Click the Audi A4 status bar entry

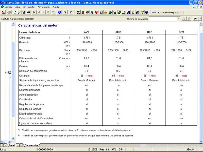coord(104,149)
